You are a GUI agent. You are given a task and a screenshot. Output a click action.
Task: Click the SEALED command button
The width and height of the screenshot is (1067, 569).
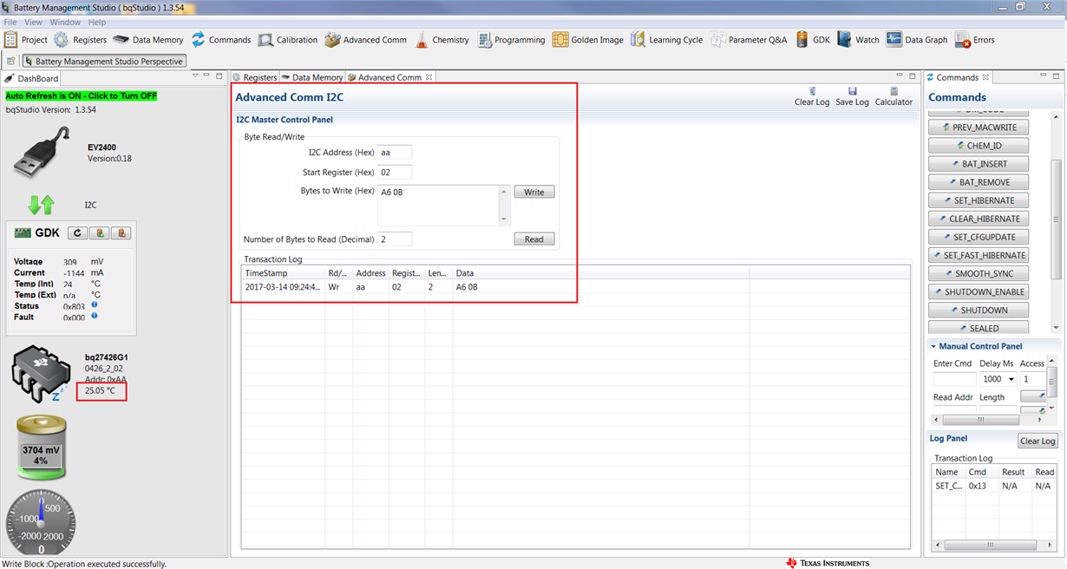pos(979,328)
